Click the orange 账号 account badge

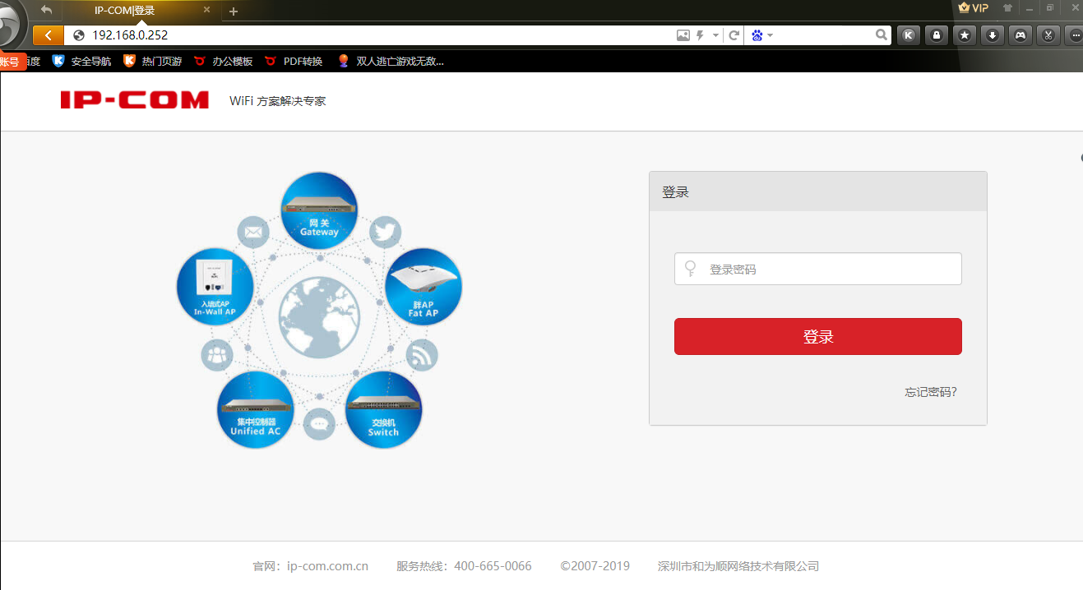pos(12,62)
